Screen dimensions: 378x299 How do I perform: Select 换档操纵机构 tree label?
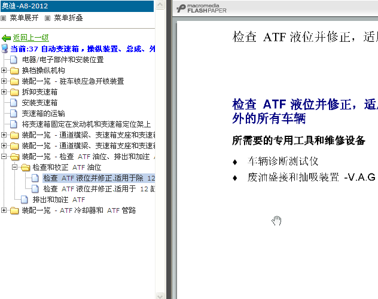pos(44,71)
